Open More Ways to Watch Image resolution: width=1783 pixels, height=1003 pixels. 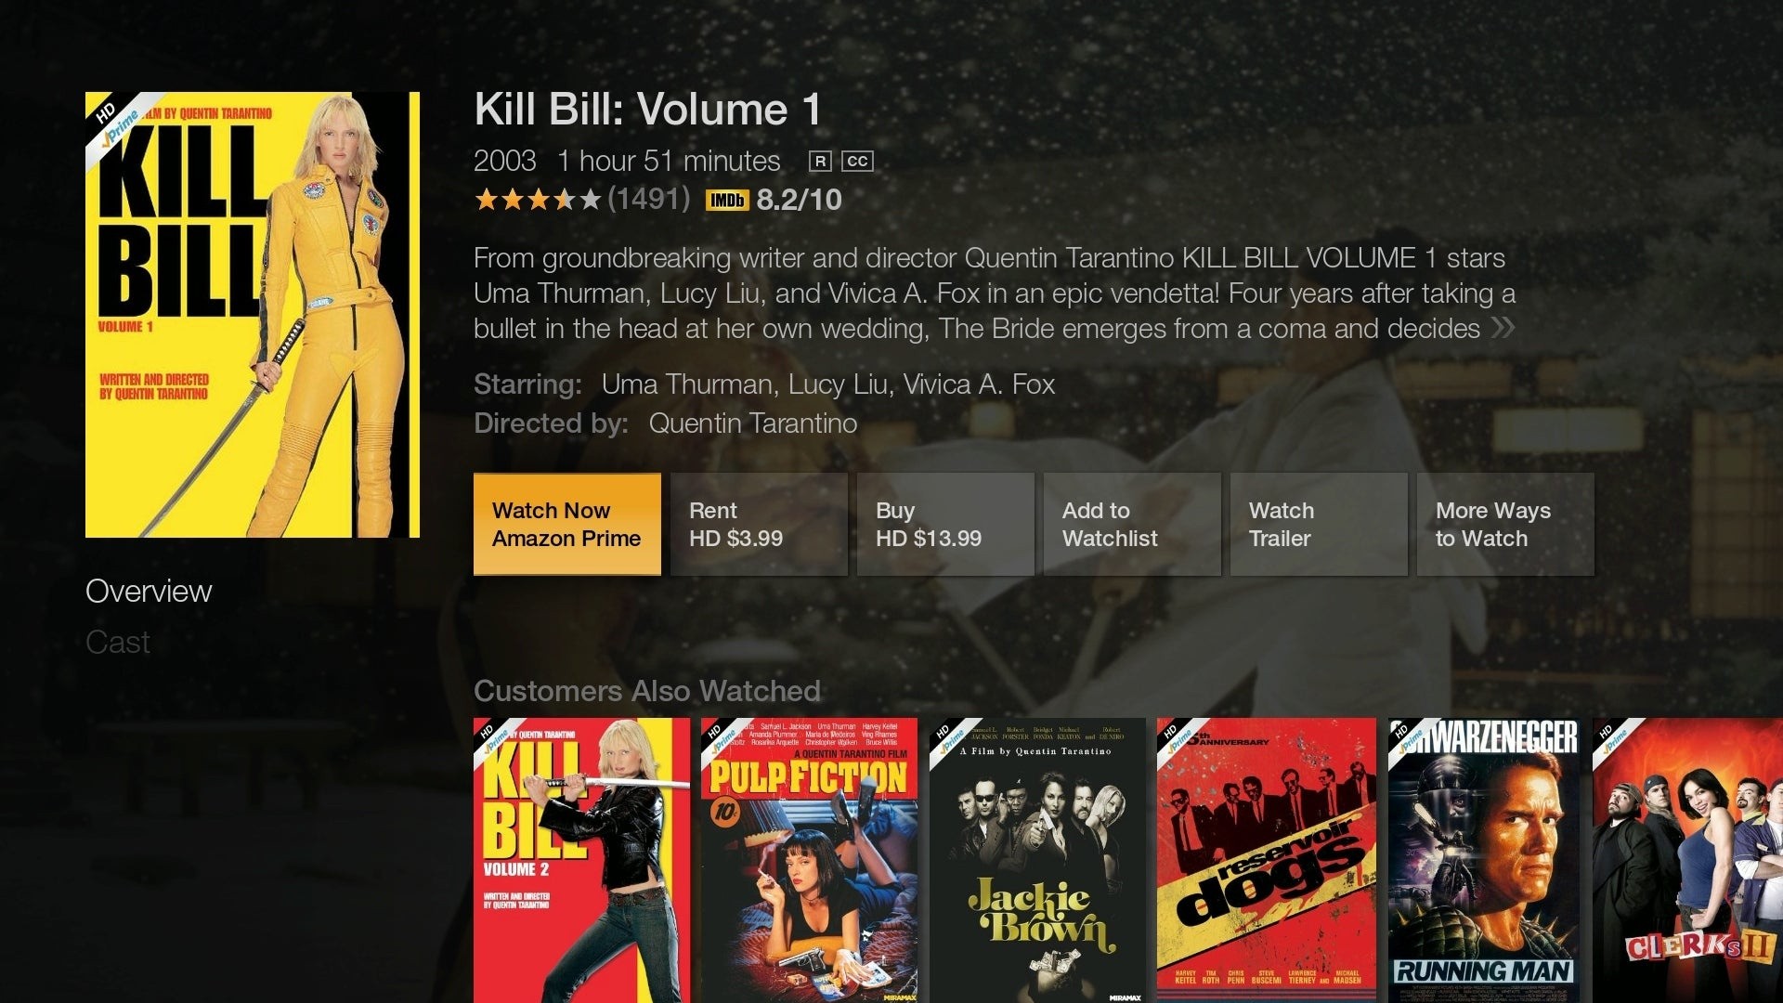pos(1505,525)
